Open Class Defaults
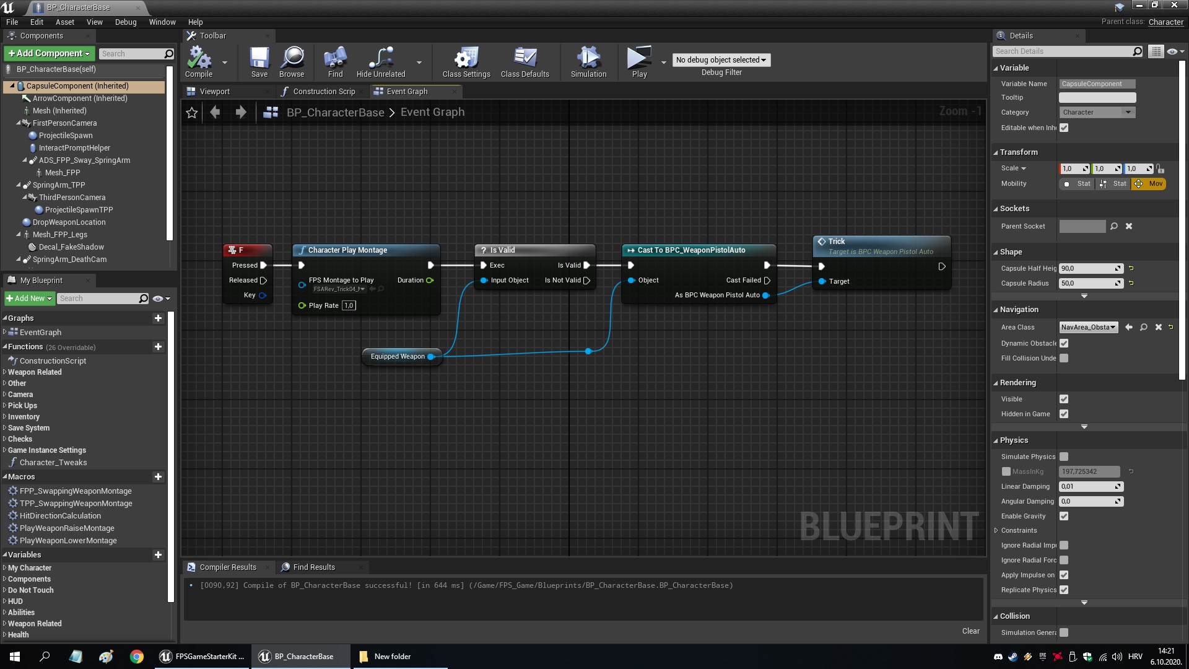1189x669 pixels. pyautogui.click(x=525, y=60)
